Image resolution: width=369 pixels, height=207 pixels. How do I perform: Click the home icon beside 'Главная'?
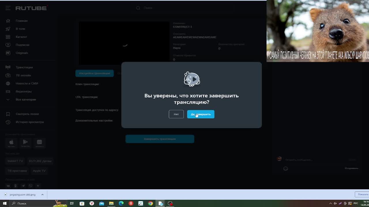click(8, 21)
